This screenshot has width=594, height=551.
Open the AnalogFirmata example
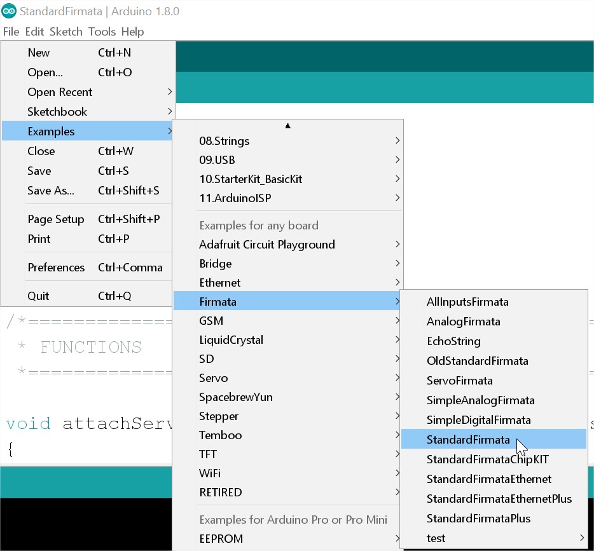494,322
